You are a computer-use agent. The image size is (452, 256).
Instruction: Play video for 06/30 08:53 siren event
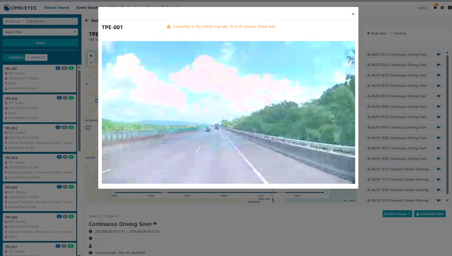click(438, 96)
